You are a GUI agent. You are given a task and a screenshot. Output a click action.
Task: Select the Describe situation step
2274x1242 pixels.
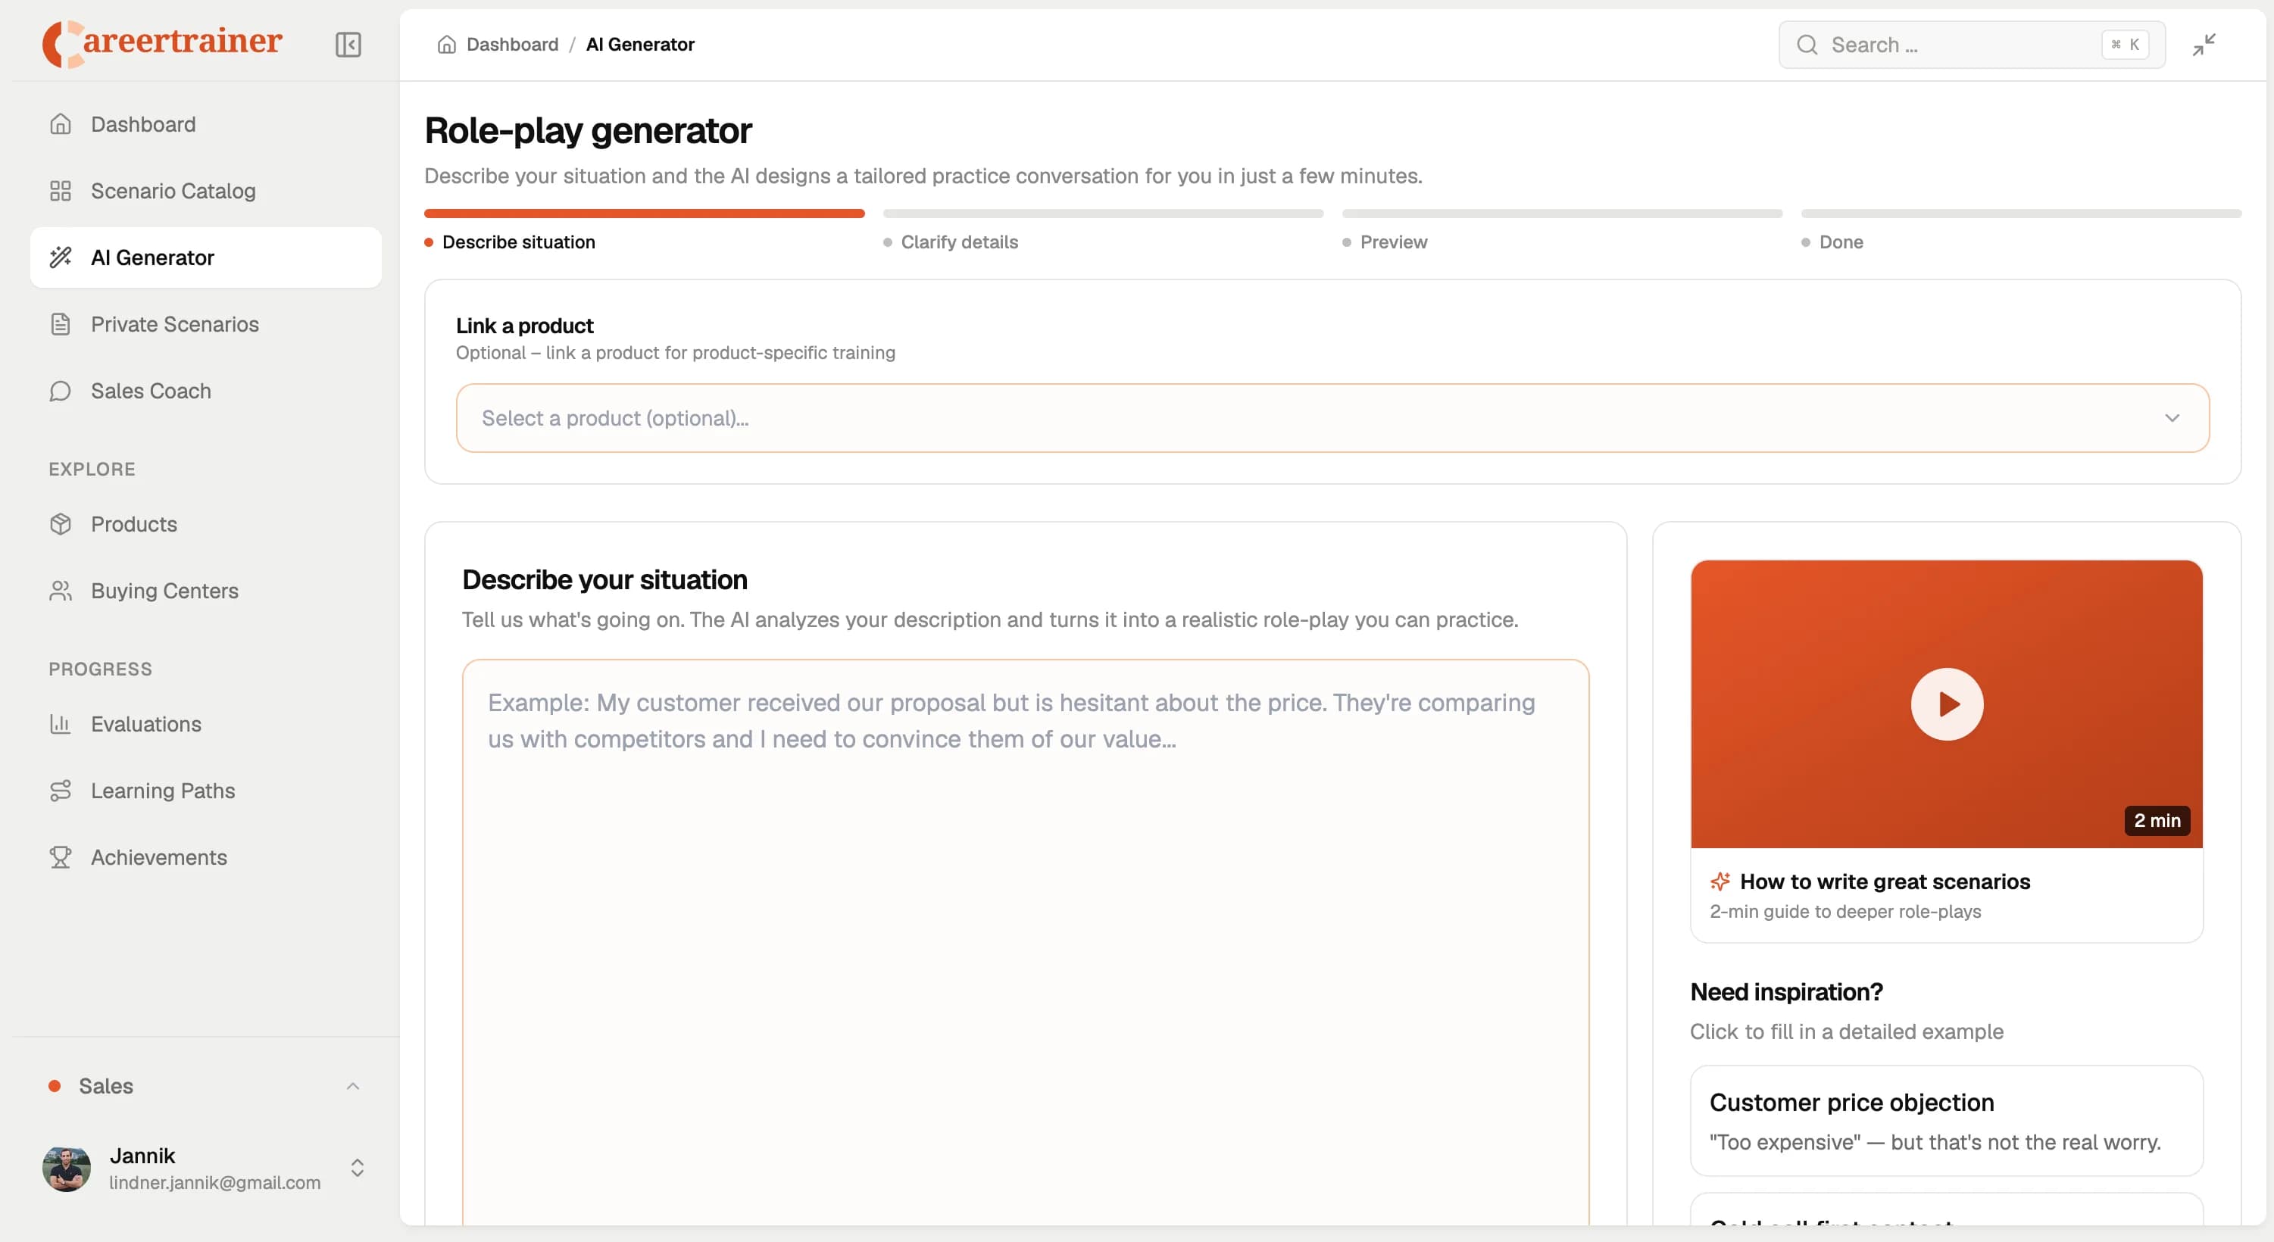518,242
